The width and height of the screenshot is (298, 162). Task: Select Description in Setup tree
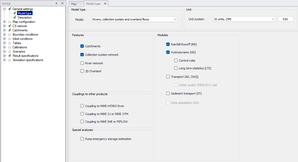pyautogui.click(x=25, y=18)
